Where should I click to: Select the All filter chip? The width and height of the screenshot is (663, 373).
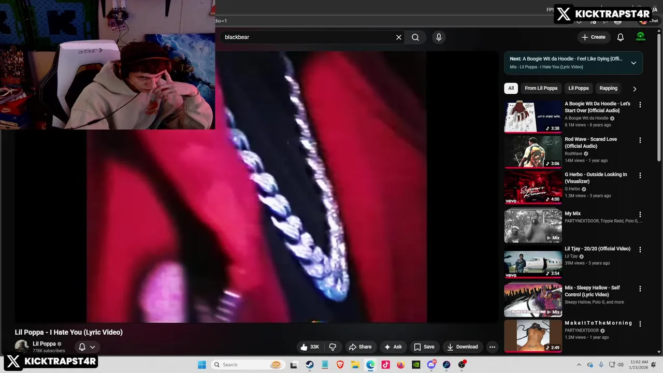(511, 88)
